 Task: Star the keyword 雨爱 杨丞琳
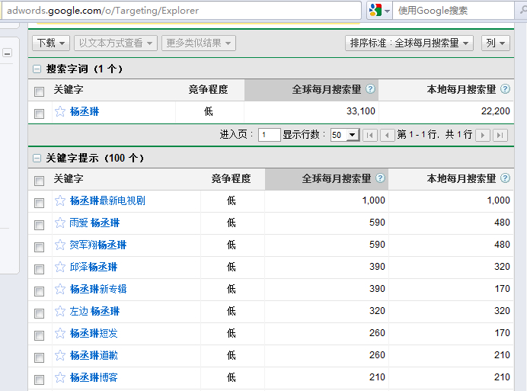[60, 223]
